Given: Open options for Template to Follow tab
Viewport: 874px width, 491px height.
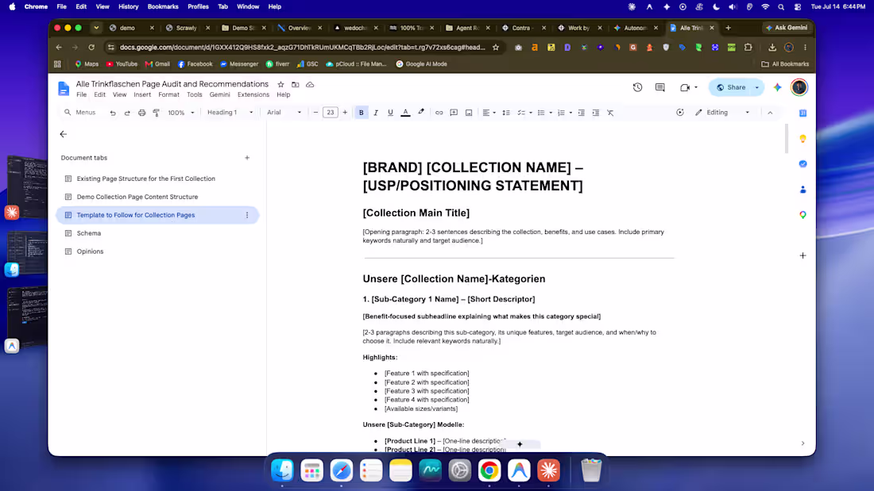Looking at the screenshot, I should [x=247, y=215].
